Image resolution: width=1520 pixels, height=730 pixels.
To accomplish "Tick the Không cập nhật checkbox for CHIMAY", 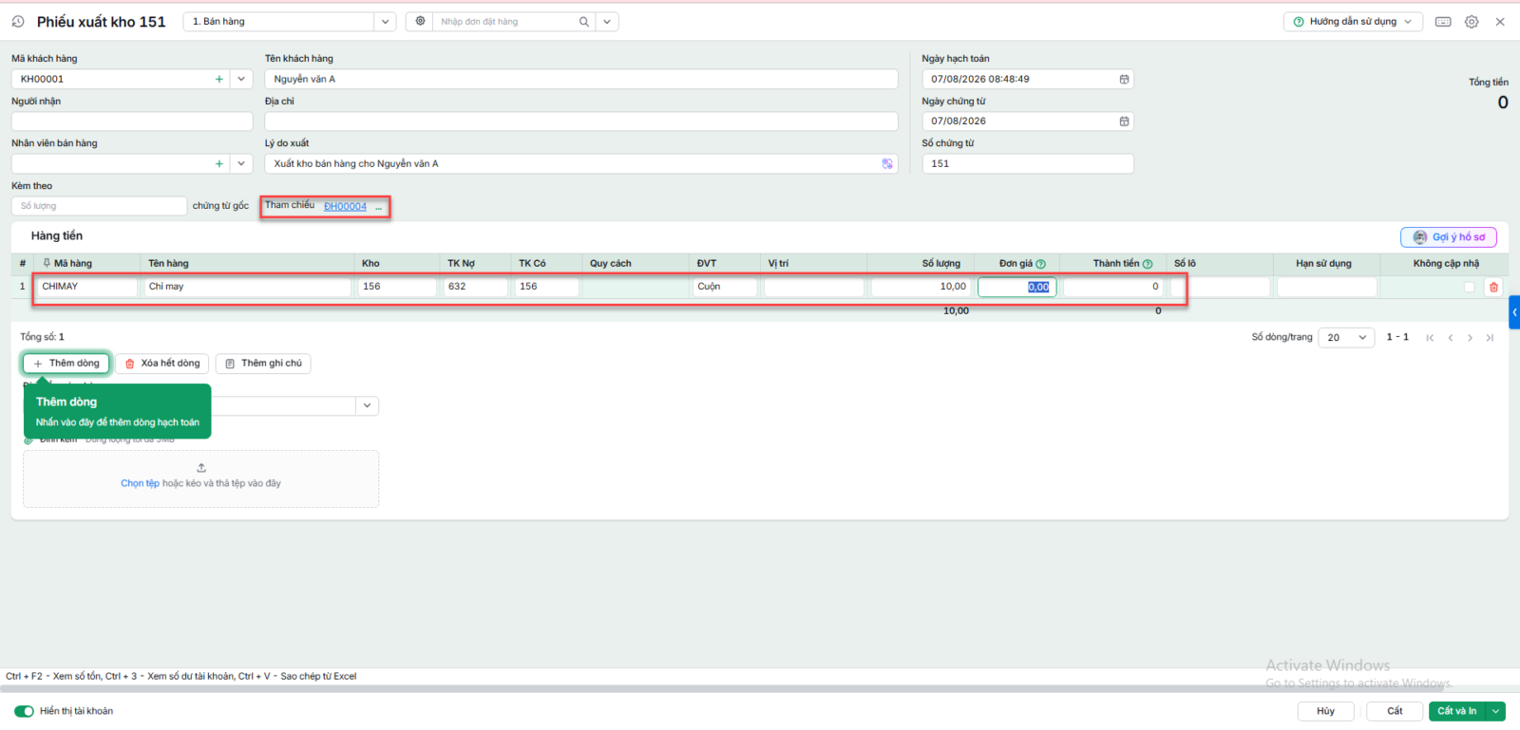I will [x=1470, y=287].
